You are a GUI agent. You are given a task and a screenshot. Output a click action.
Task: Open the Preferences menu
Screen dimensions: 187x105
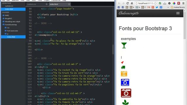(56, 1)
